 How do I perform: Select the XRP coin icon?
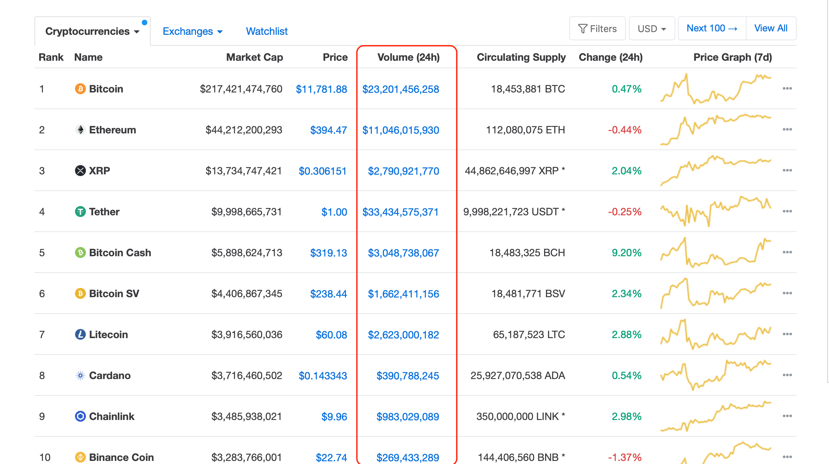[80, 171]
